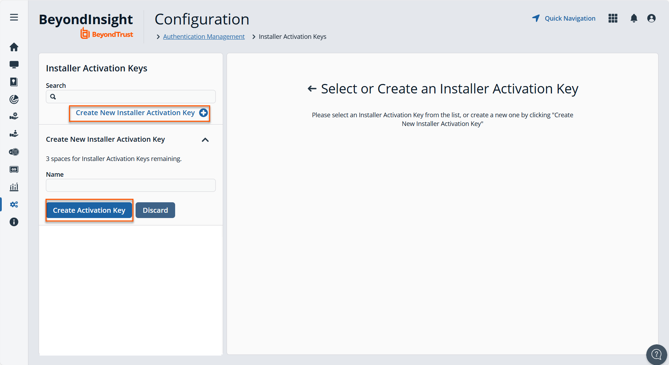Open the user profile icon
The image size is (669, 365).
[651, 18]
